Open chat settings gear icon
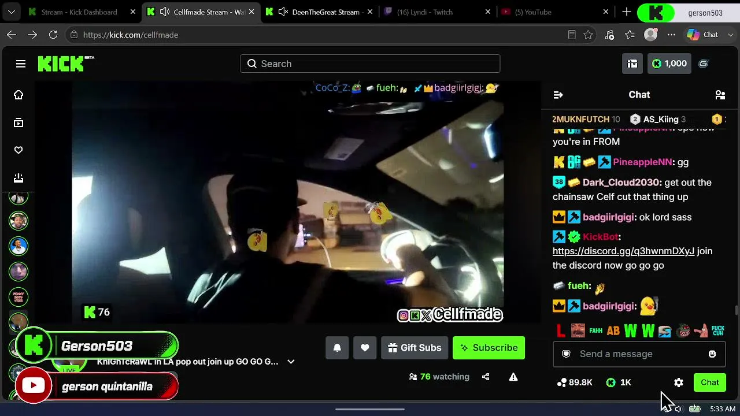The image size is (740, 416). tap(679, 382)
